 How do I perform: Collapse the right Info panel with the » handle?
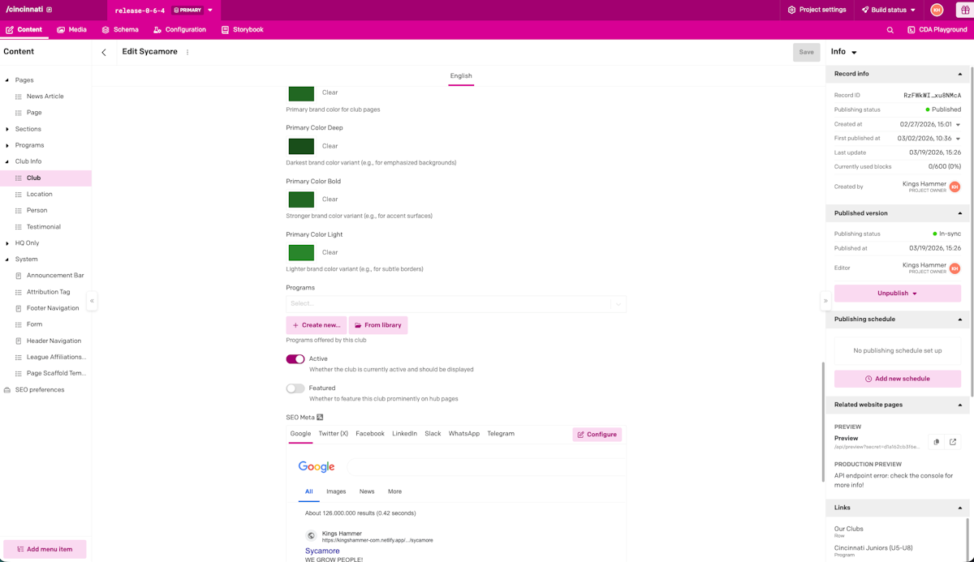coord(825,301)
